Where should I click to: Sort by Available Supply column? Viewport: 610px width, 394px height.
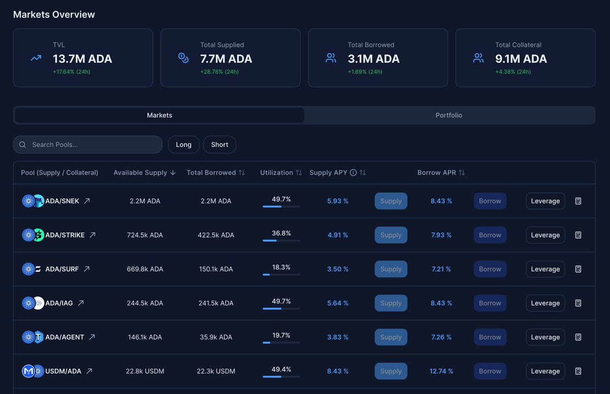[144, 173]
